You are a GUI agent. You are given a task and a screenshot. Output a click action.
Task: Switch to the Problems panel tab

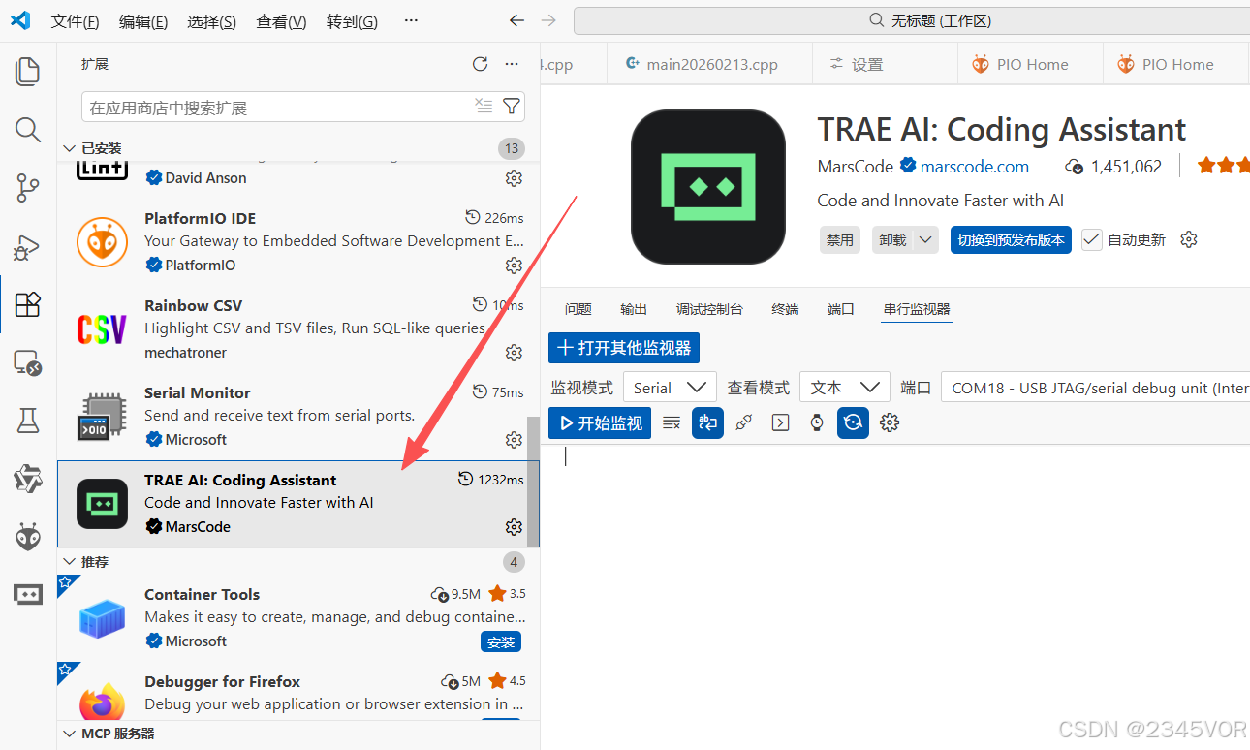click(578, 309)
